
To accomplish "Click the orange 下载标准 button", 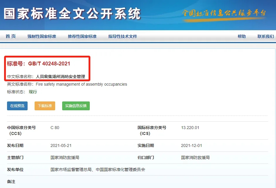I will tap(45, 106).
